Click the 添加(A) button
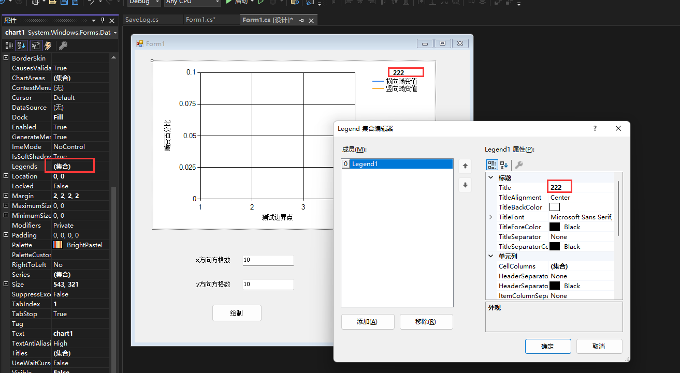The height and width of the screenshot is (373, 680). click(x=368, y=322)
